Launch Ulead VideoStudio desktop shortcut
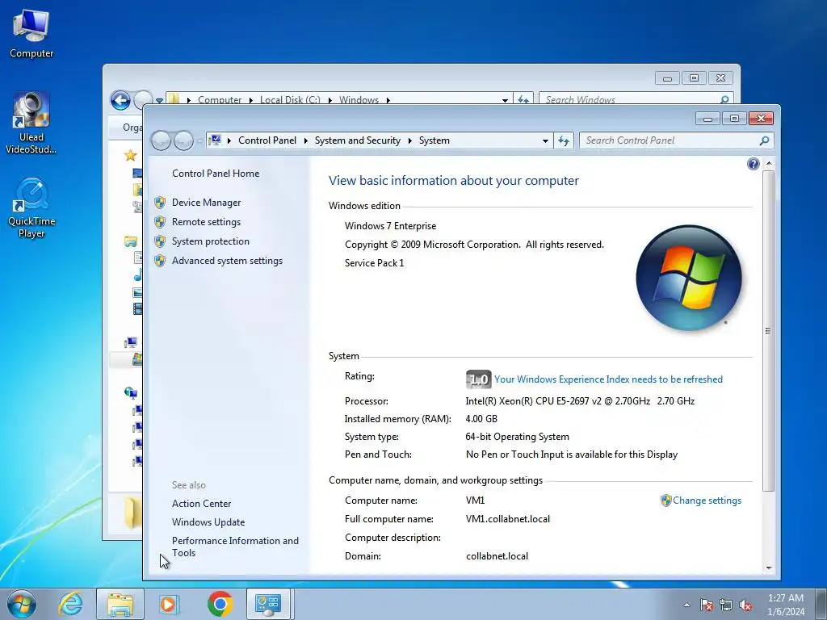 pyautogui.click(x=31, y=123)
